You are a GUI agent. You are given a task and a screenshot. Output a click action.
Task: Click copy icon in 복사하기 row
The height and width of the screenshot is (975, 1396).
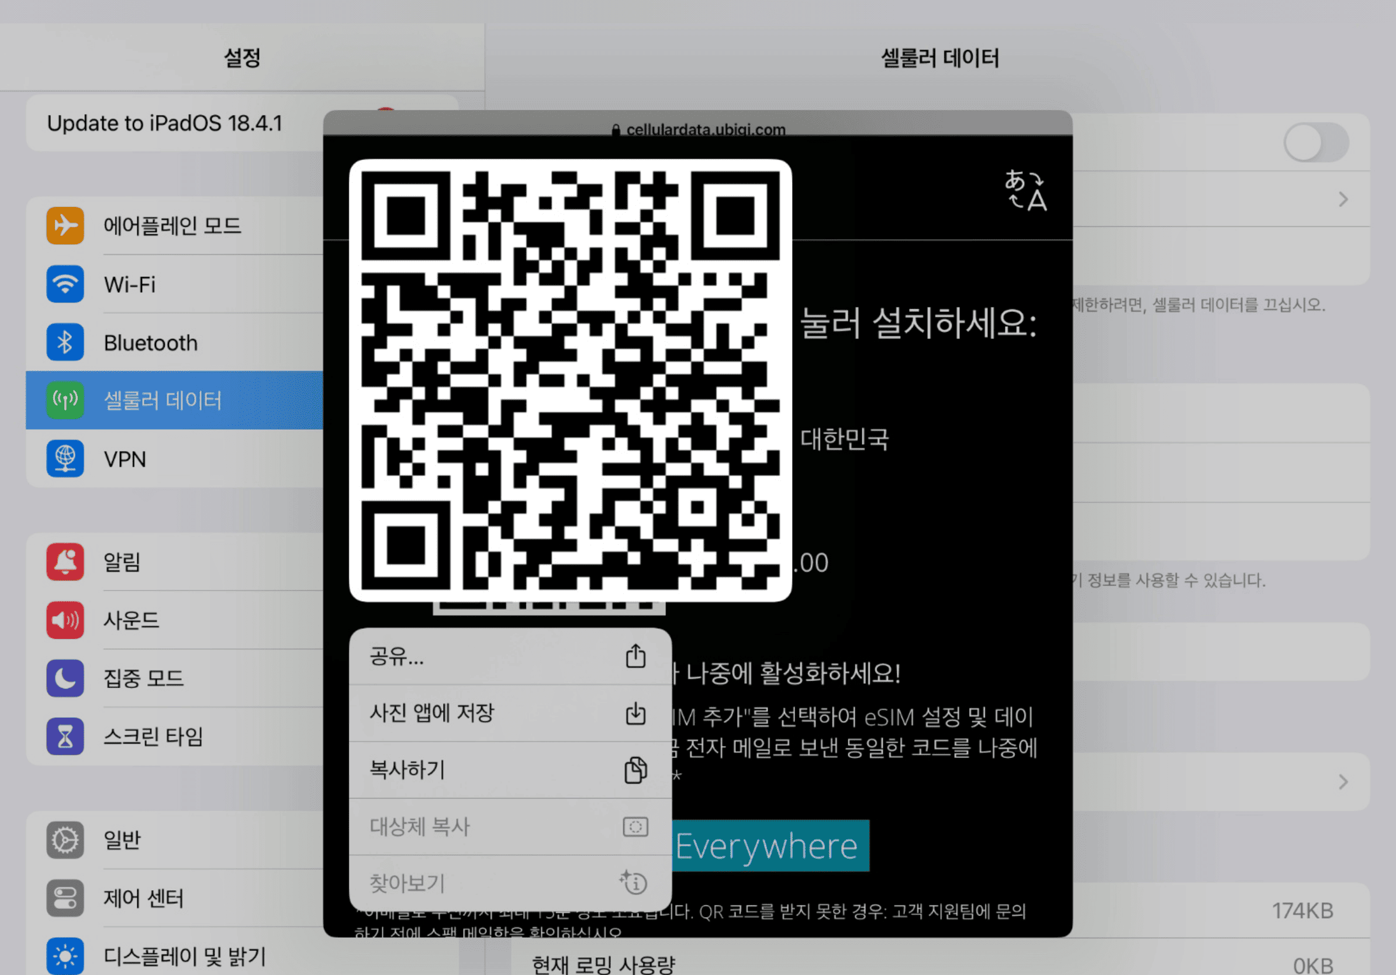[635, 770]
